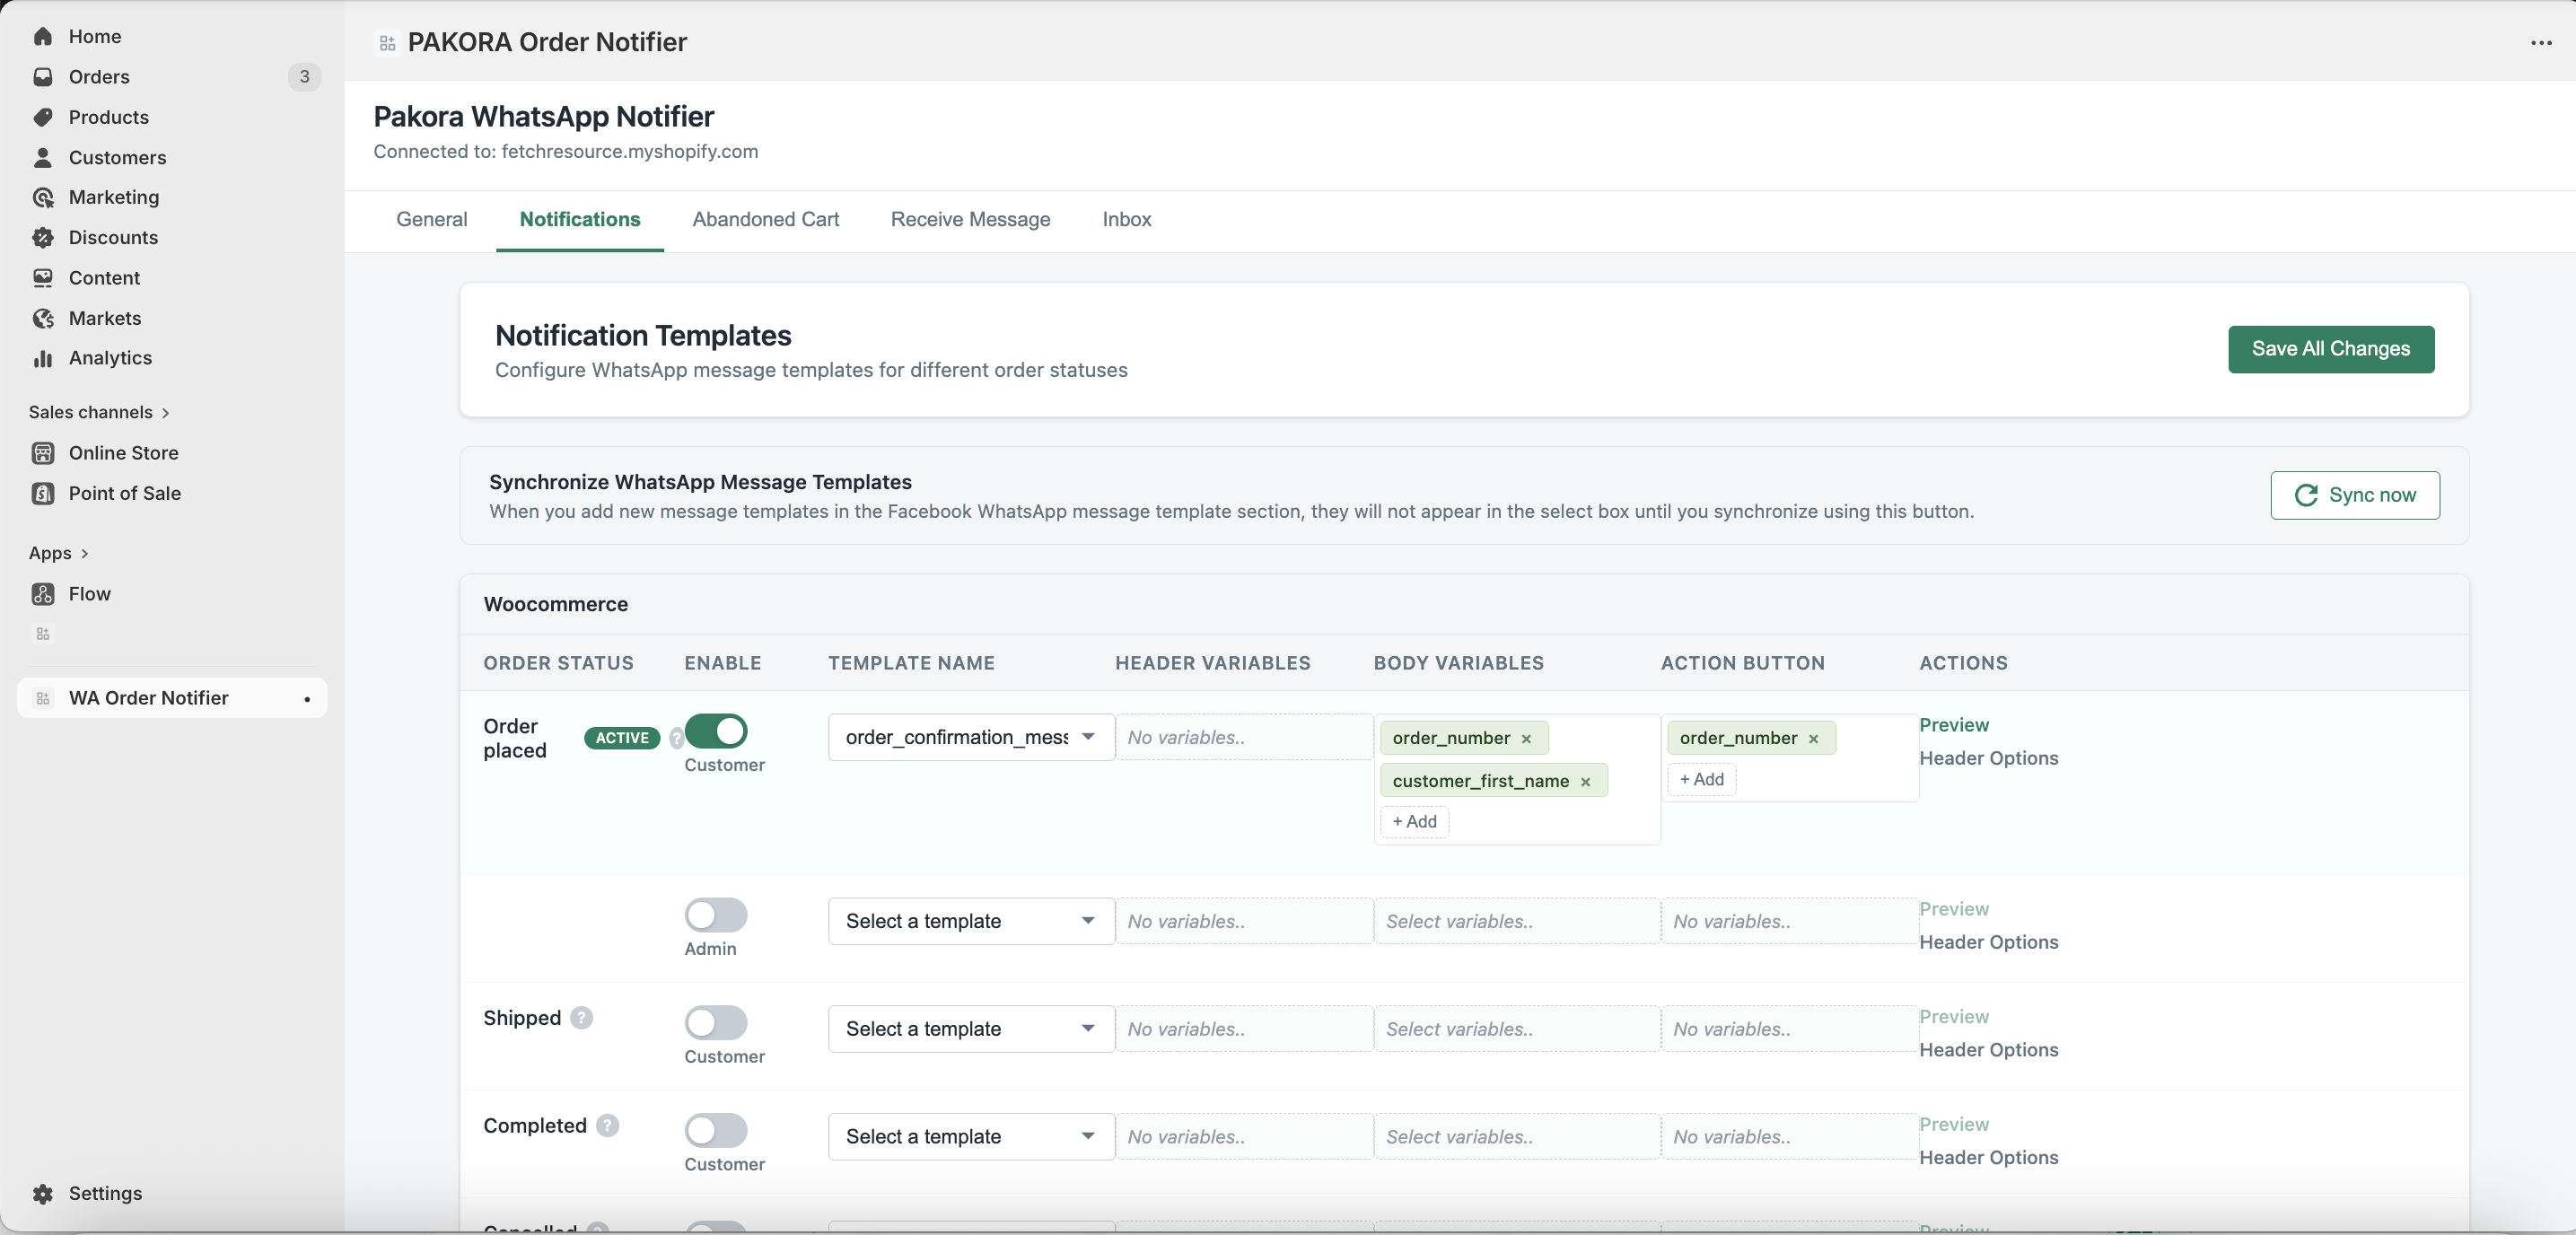Click the Marketing target icon

point(43,197)
